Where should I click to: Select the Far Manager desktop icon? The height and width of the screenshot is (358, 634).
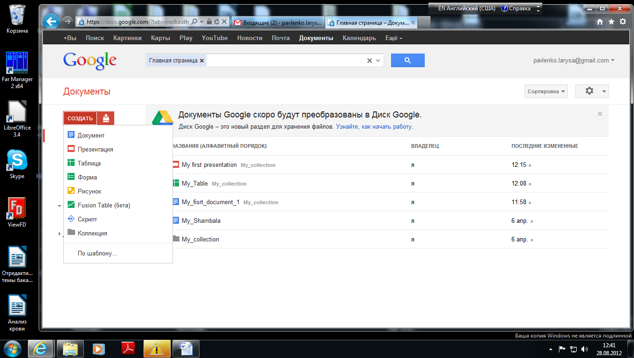[x=17, y=70]
